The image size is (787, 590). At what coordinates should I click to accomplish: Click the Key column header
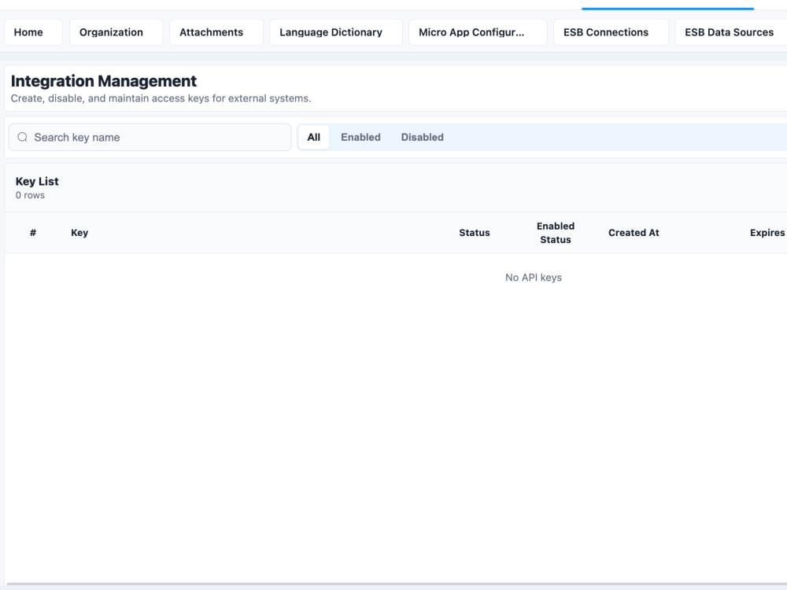(79, 233)
